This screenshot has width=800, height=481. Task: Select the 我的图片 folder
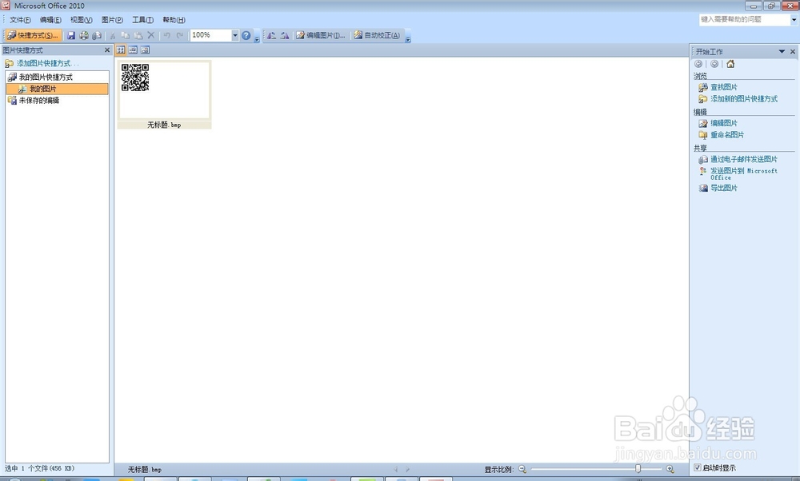pos(57,89)
